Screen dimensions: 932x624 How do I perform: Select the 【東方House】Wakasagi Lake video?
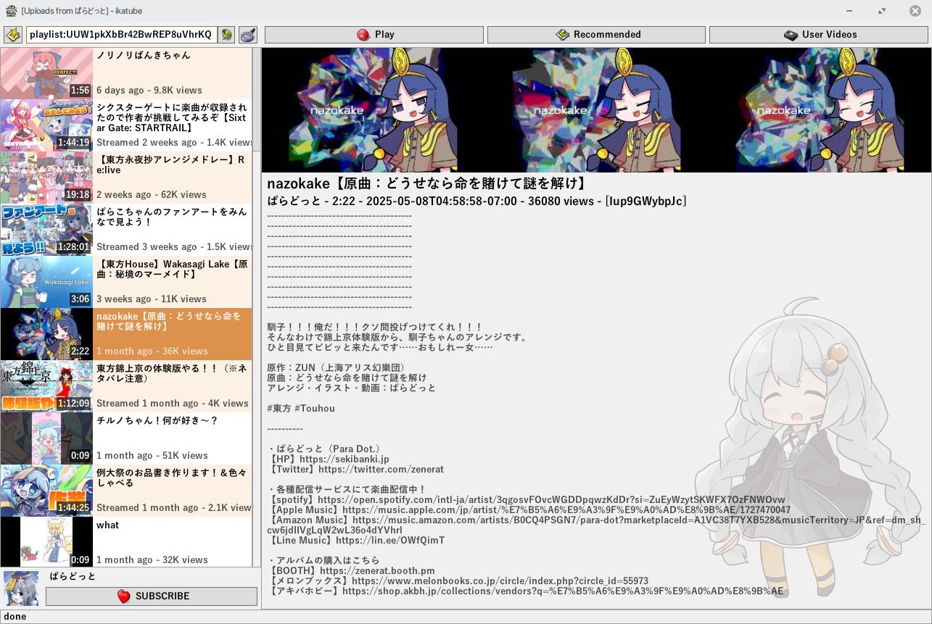[126, 282]
